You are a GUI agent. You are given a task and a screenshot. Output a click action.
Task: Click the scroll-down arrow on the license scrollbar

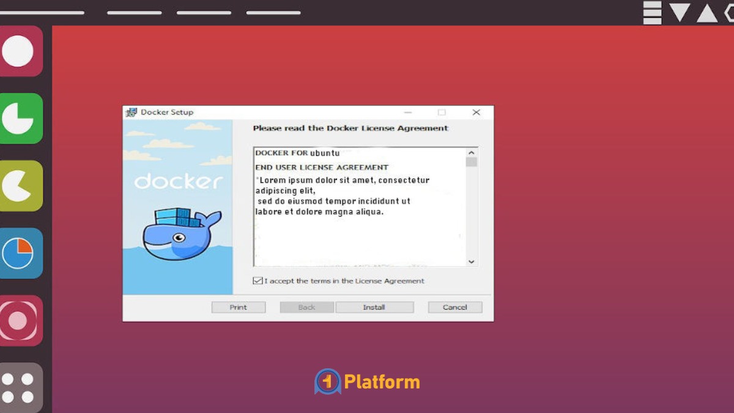[471, 261]
